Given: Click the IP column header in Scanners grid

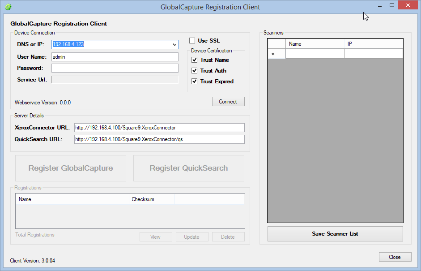Looking at the screenshot, I should tap(374, 44).
